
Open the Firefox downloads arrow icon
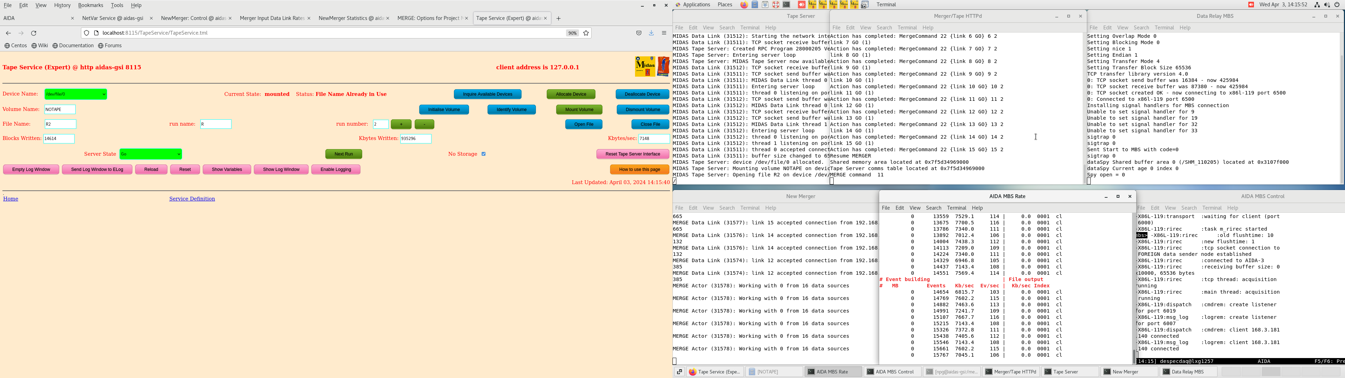tap(651, 33)
